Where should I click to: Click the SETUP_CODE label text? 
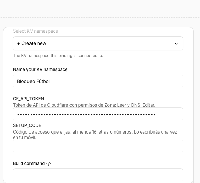(x=27, y=125)
